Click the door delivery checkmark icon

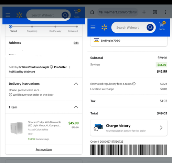(x=10, y=95)
